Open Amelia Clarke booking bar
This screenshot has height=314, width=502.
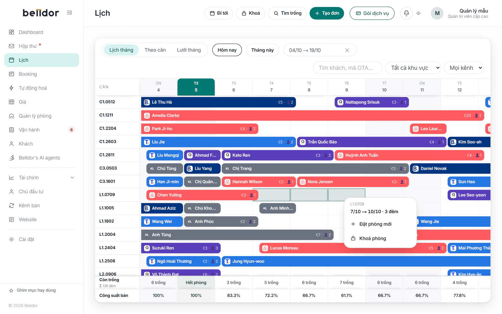(x=312, y=116)
